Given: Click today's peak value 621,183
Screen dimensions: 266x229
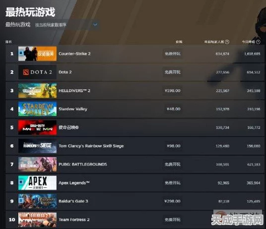Looking at the screenshot, I should [x=254, y=165].
